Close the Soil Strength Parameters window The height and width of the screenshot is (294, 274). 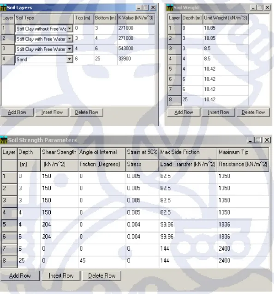267,140
